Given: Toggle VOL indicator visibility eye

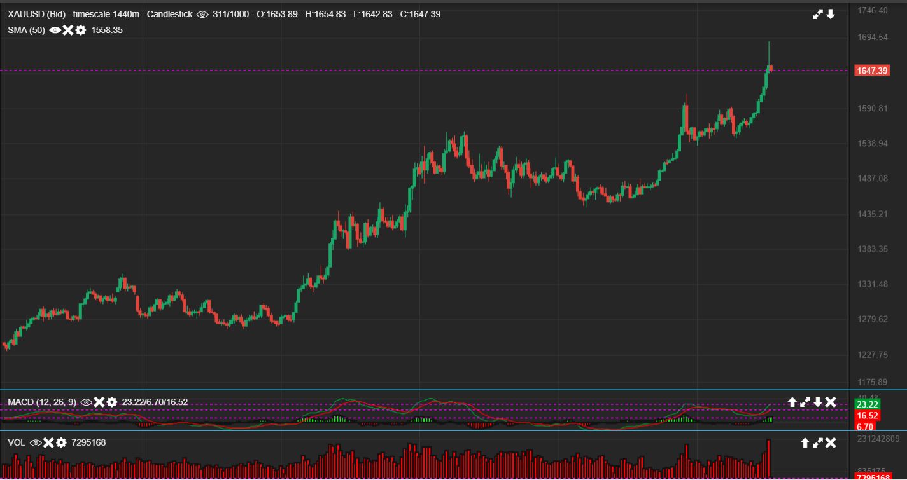Looking at the screenshot, I should [36, 442].
